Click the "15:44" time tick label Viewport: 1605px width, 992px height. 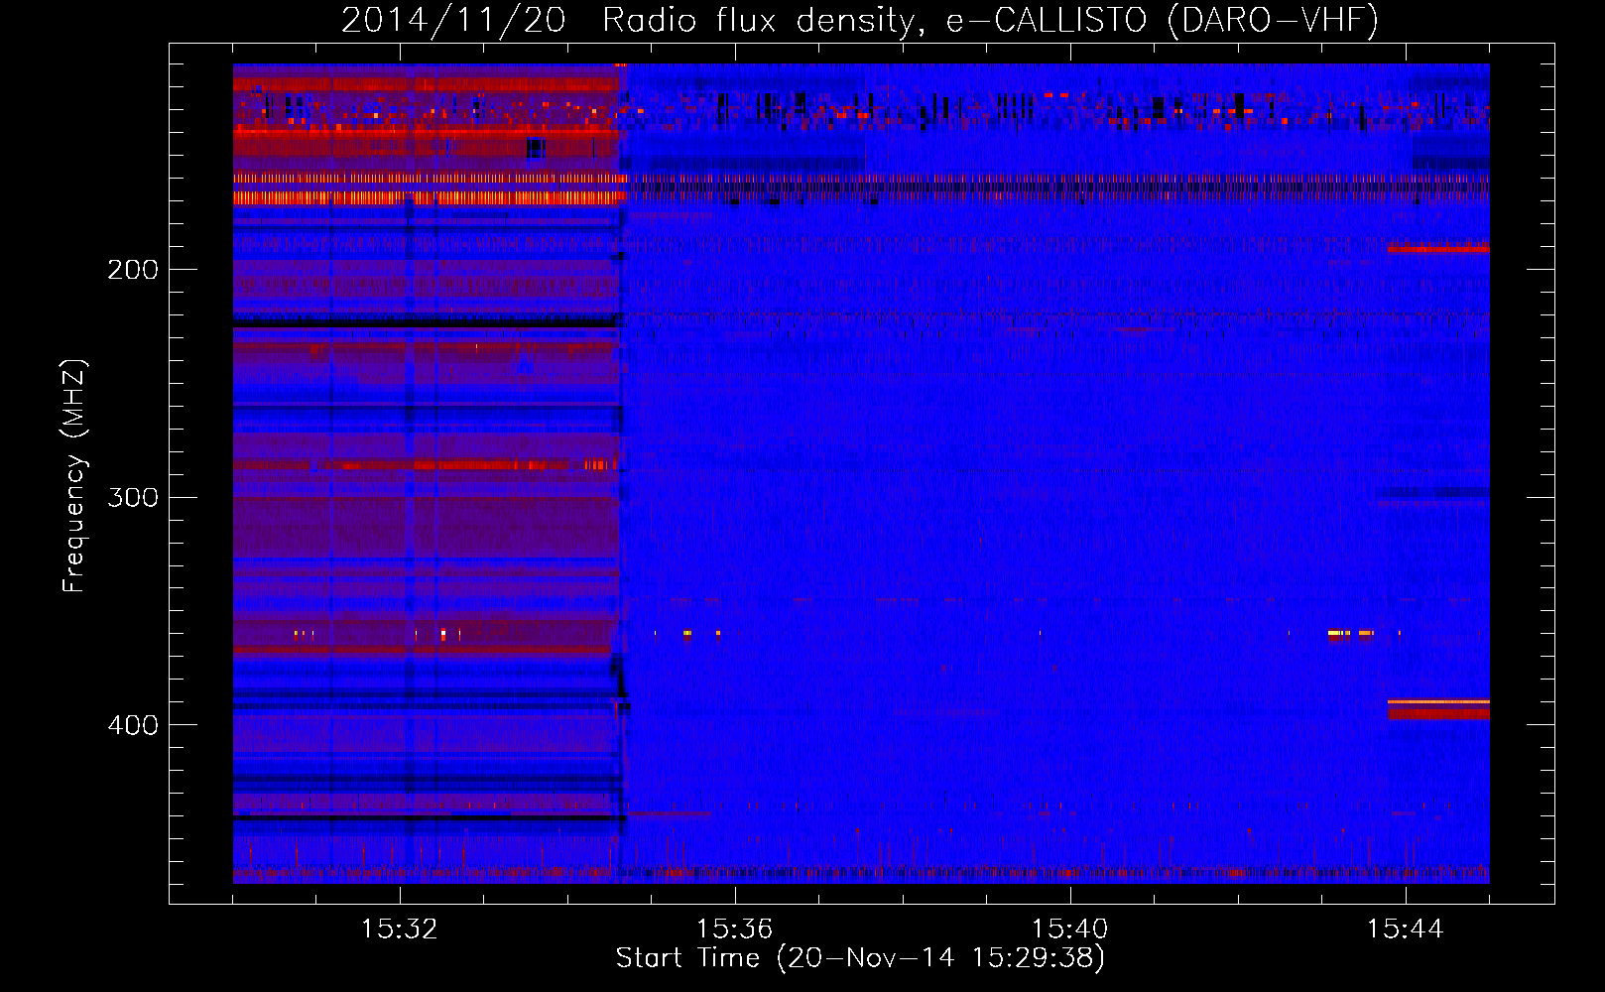click(x=1406, y=929)
